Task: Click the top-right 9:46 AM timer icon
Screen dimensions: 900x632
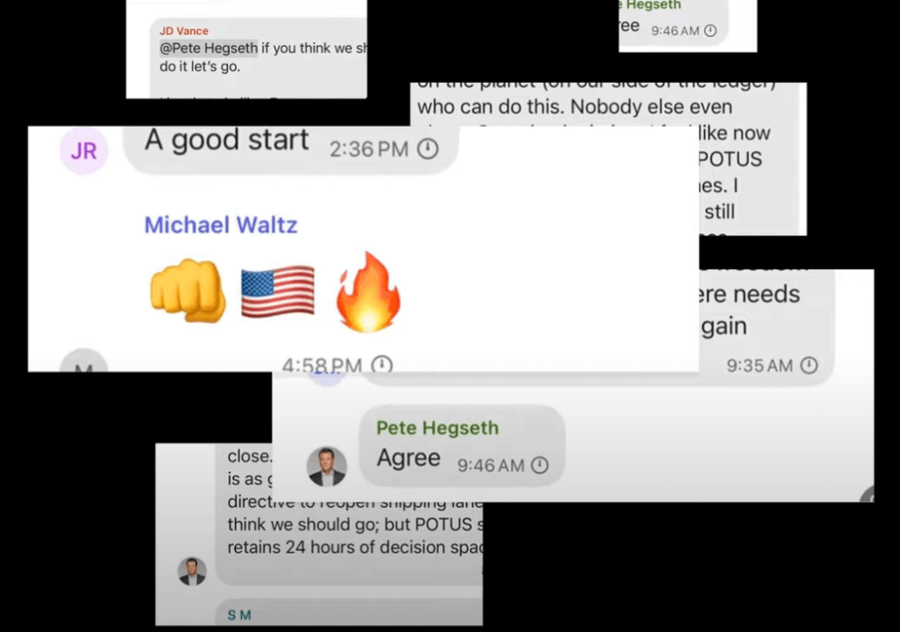Action: [711, 31]
